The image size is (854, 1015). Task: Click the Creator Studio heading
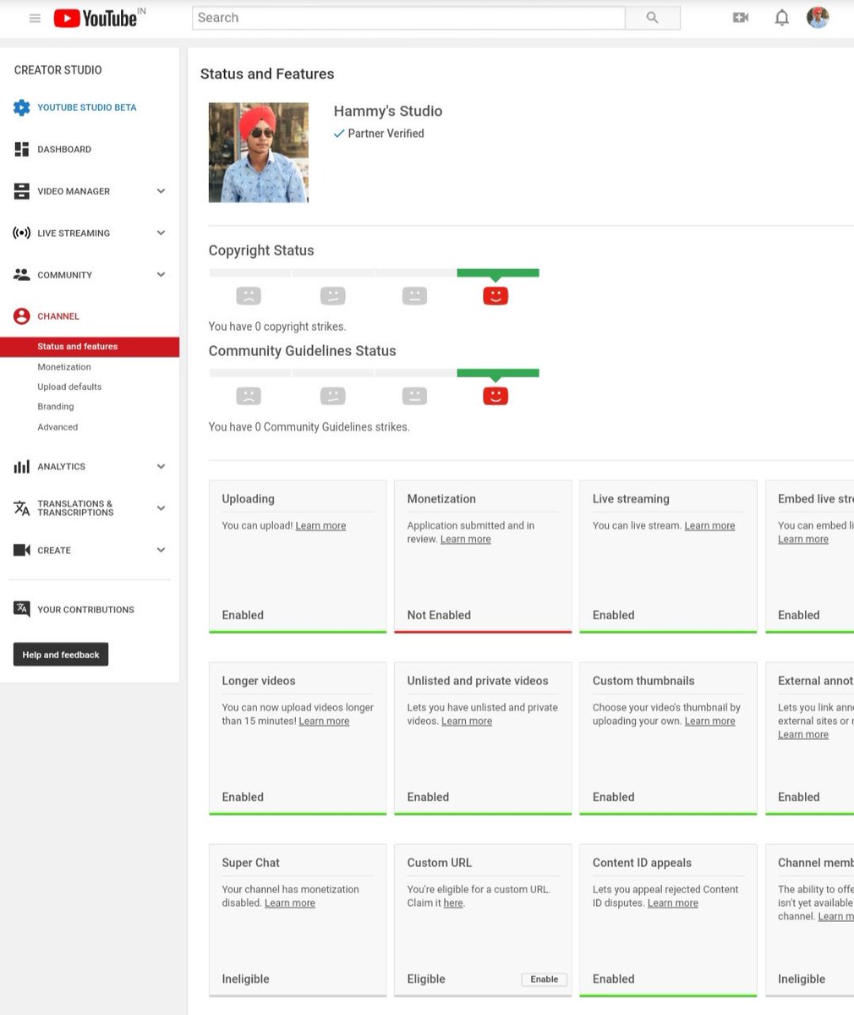[x=58, y=70]
